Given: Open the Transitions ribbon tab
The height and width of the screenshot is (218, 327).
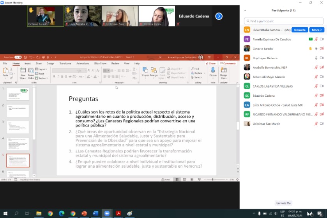Looking at the screenshot, I should pos(65,63).
